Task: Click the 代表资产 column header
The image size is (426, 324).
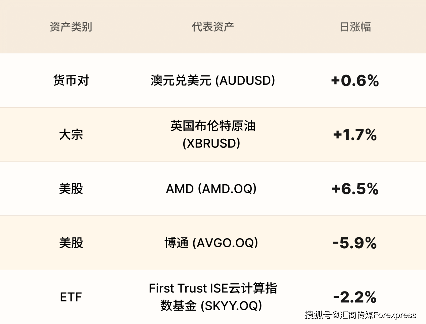Action: (x=213, y=27)
